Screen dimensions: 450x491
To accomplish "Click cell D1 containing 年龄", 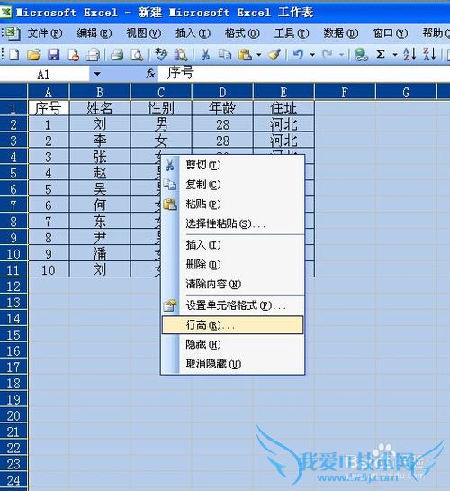I will point(222,108).
